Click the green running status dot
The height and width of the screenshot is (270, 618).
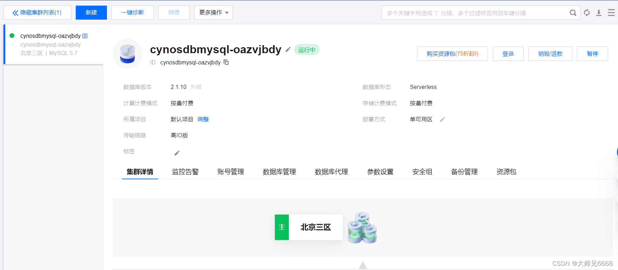(12, 35)
